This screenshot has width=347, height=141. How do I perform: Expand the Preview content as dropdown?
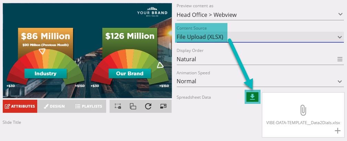[x=340, y=14]
